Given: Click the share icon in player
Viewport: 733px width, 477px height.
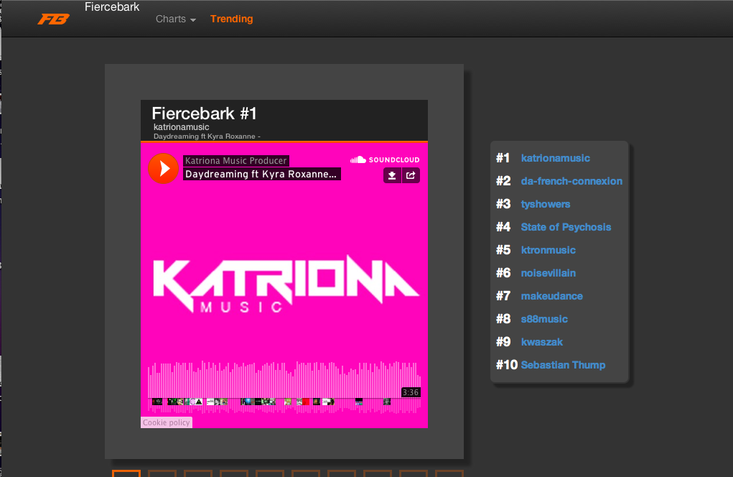Looking at the screenshot, I should click(x=411, y=175).
